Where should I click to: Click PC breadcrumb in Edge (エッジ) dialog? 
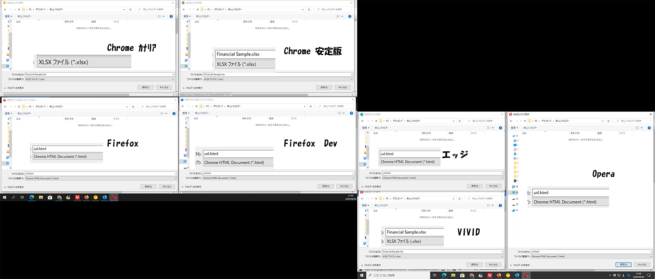(387, 121)
